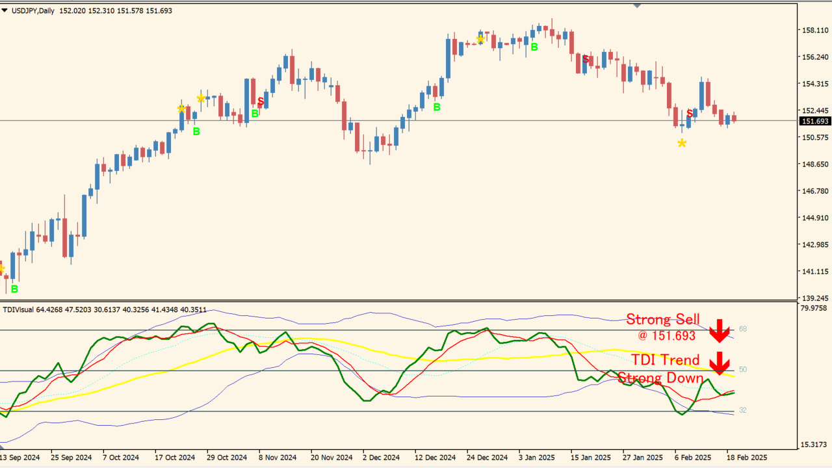Click the USDJPY,Daily chart title
The image size is (832, 468).
[33, 11]
